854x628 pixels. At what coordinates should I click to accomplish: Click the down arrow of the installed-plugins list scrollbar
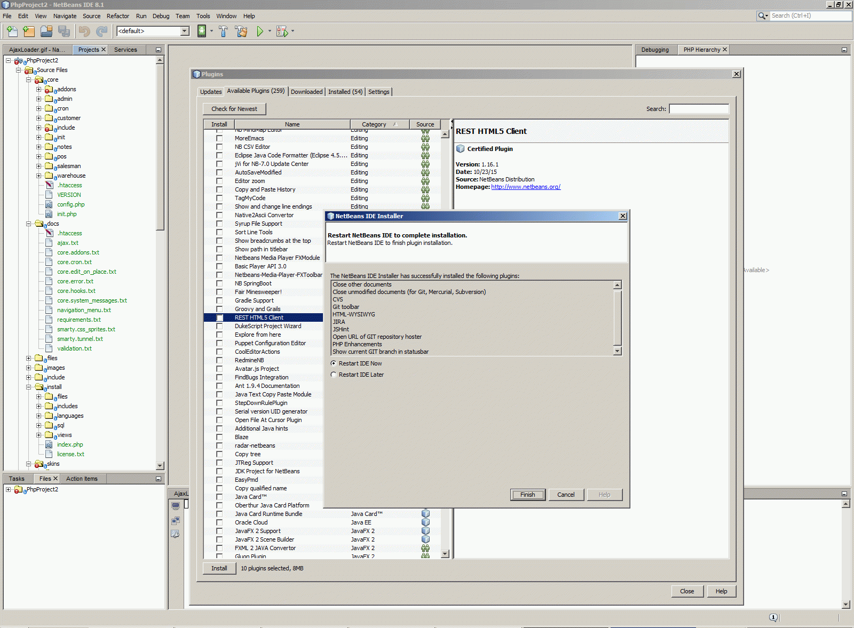618,351
